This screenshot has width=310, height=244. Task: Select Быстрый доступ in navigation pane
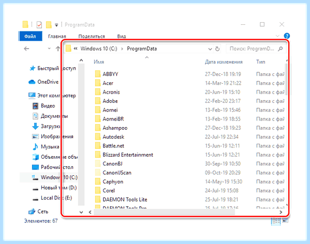(52, 68)
